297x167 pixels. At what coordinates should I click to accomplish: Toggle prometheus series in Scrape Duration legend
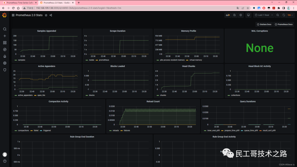(x=104, y=60)
